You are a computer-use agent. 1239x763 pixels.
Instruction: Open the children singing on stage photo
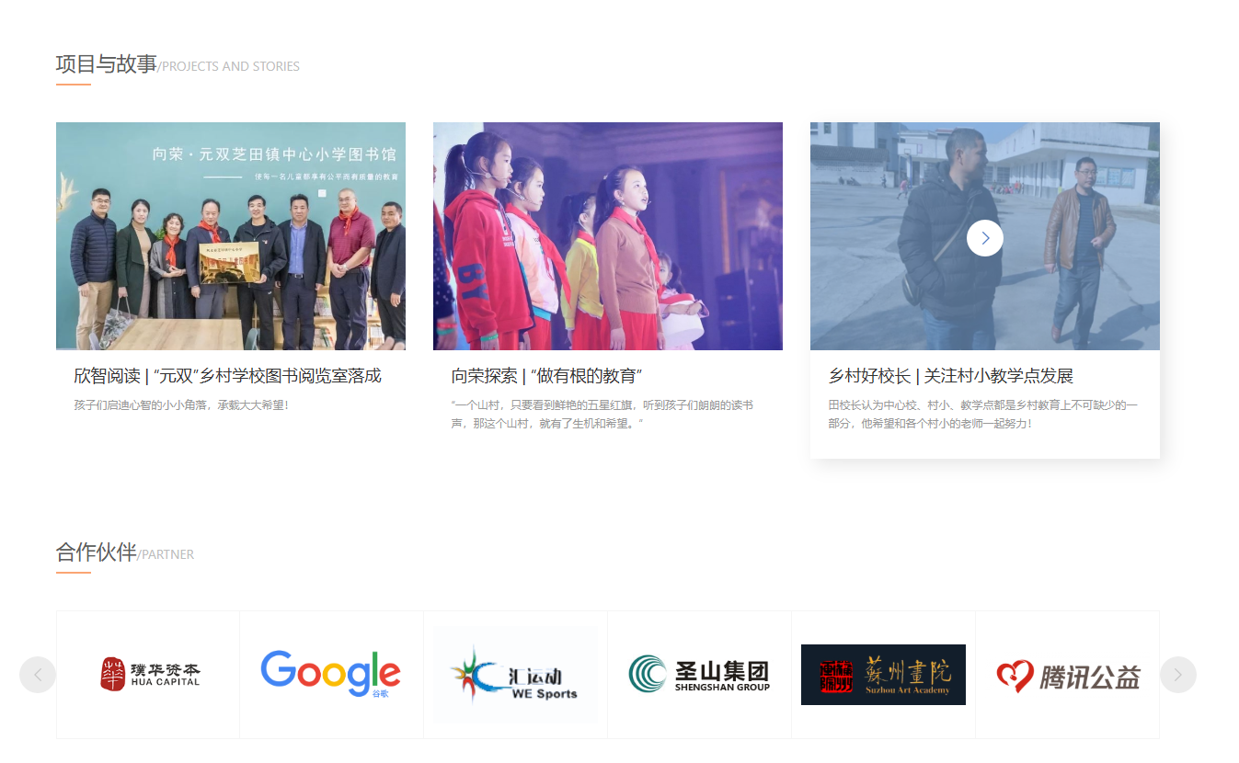click(x=608, y=236)
